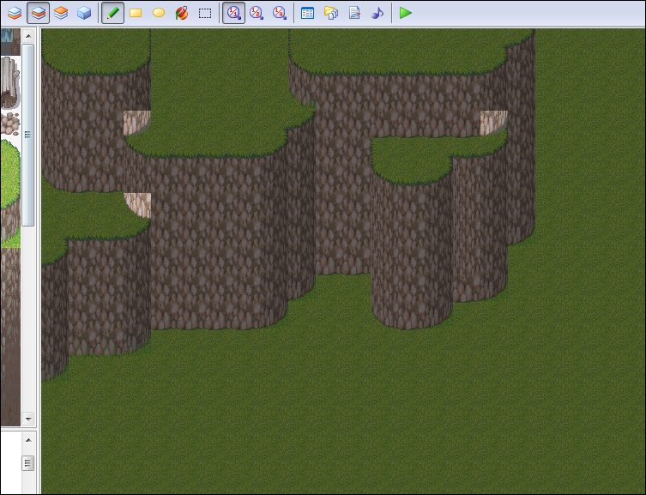Pick the bright green bush tile
Image resolution: width=646 pixels, height=495 pixels.
coord(10,174)
